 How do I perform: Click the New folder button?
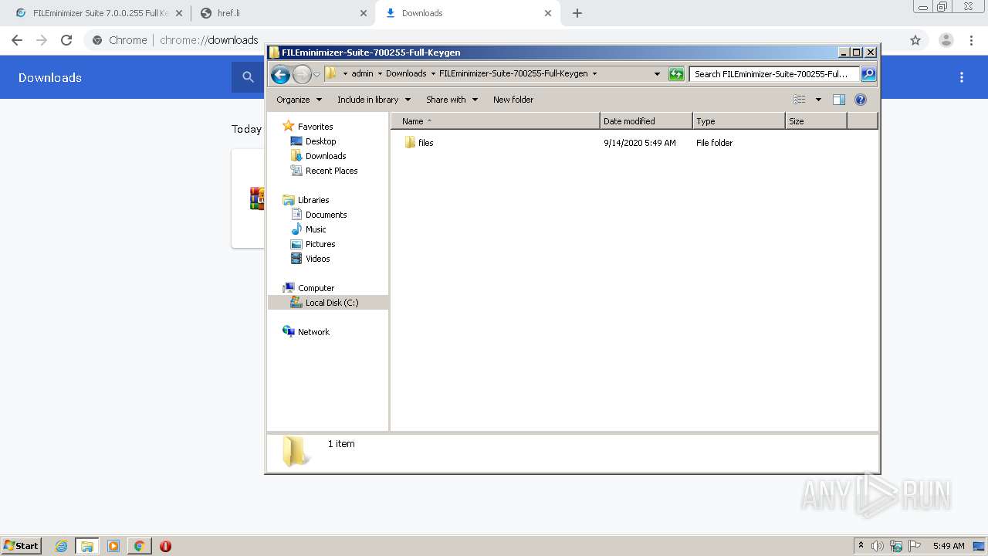point(513,100)
